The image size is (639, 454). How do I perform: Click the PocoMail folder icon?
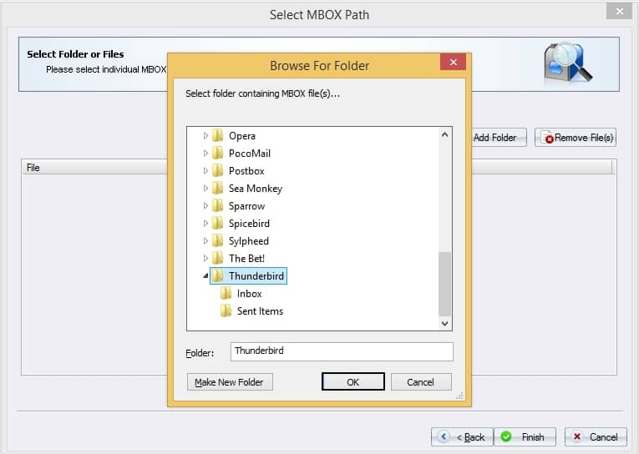218,153
